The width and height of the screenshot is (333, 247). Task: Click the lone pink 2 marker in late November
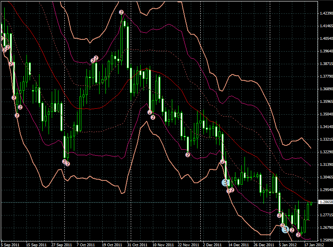(x=188, y=155)
